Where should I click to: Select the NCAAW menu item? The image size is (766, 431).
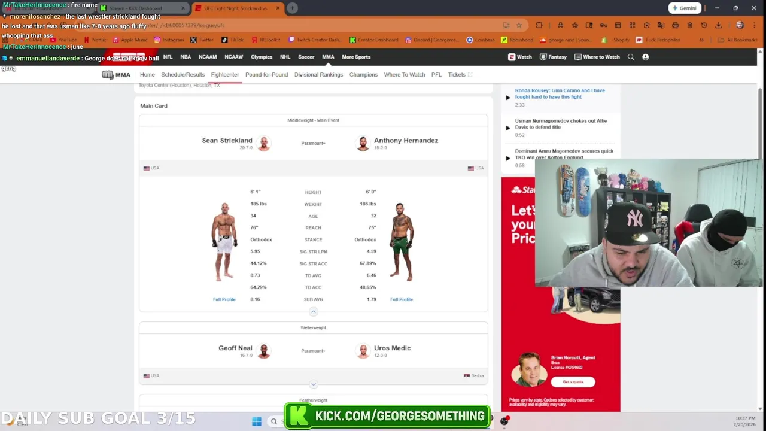[234, 57]
